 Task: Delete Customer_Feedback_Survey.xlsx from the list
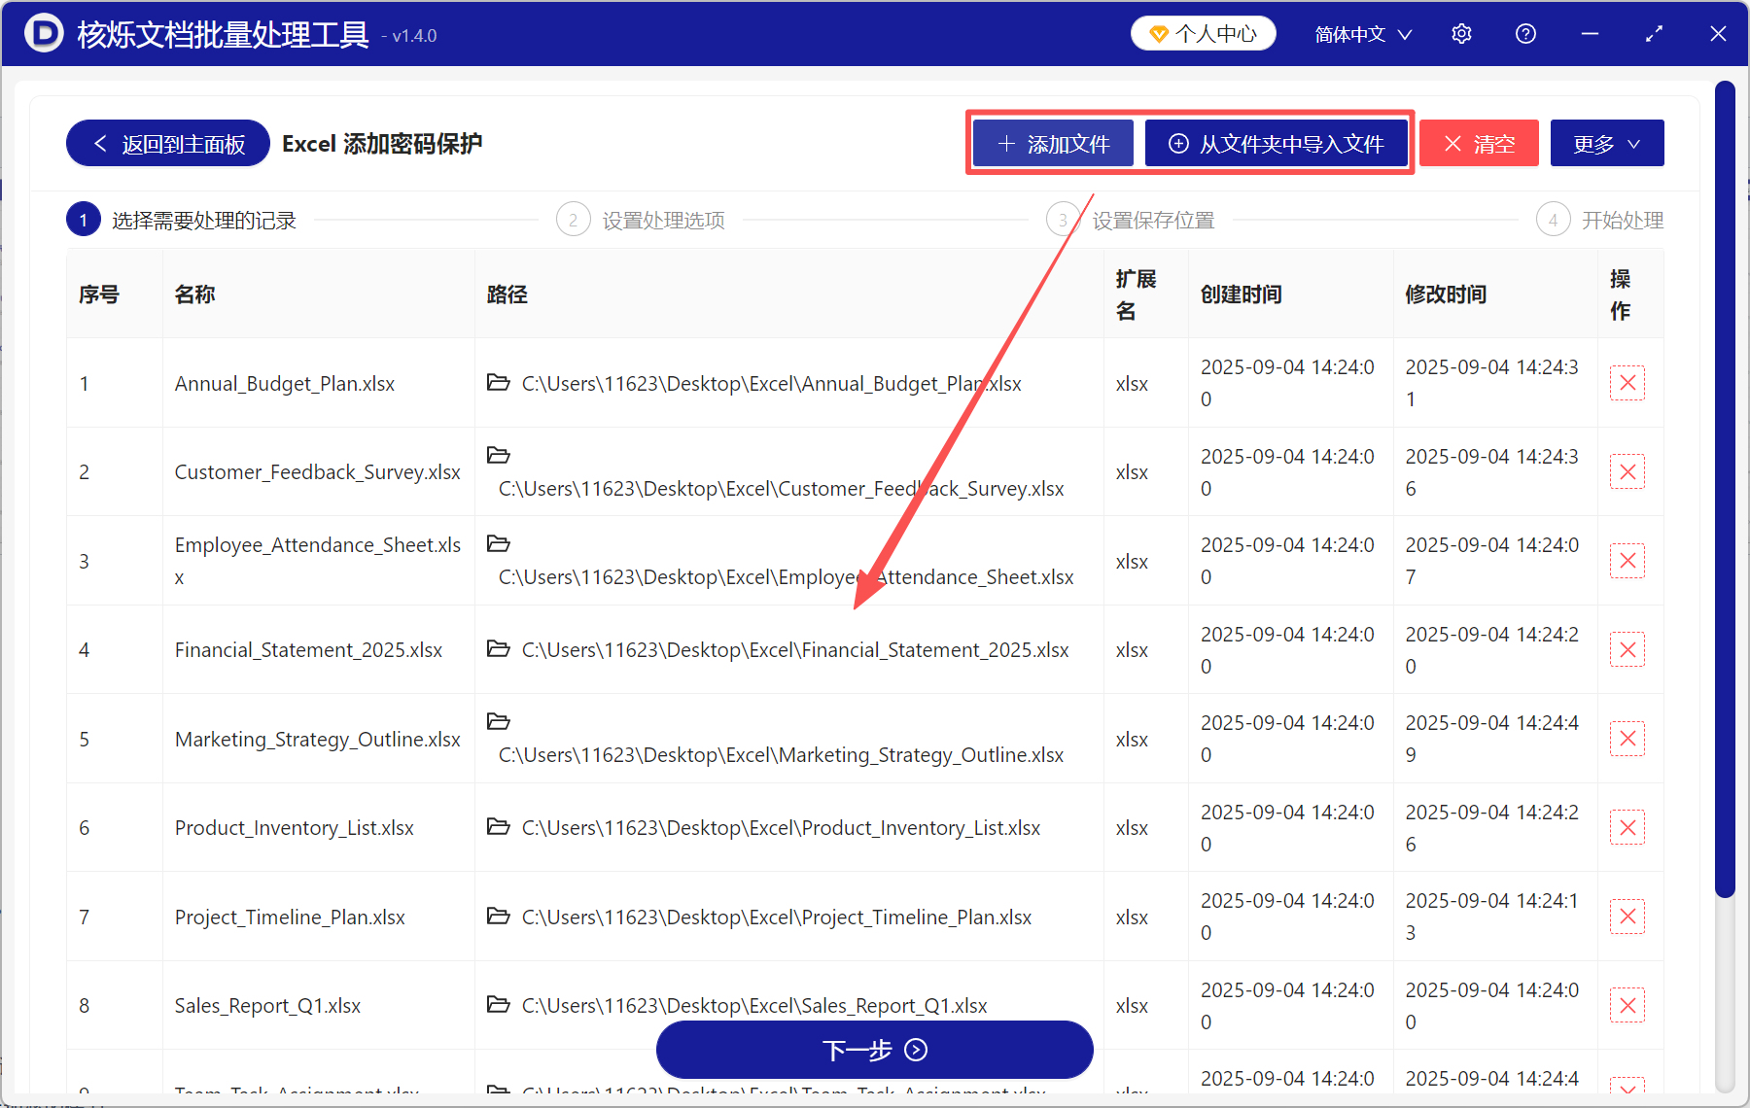point(1627,471)
